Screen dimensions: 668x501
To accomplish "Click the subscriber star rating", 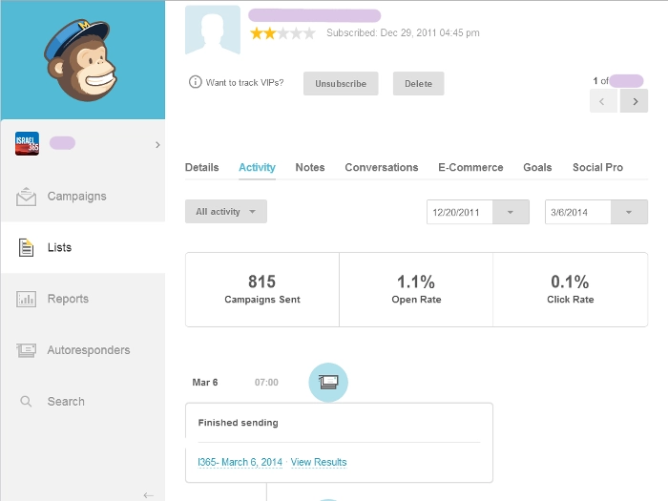I will [282, 33].
